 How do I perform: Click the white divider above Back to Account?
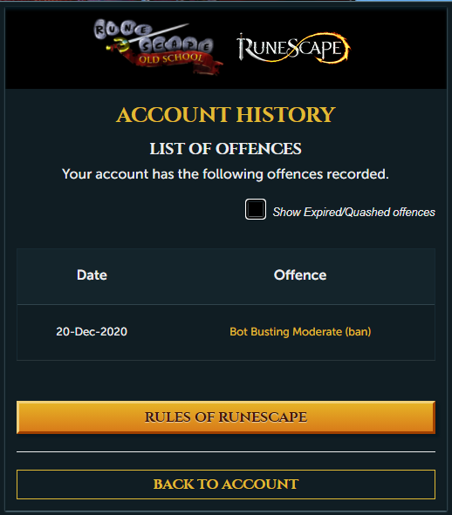[x=226, y=452]
